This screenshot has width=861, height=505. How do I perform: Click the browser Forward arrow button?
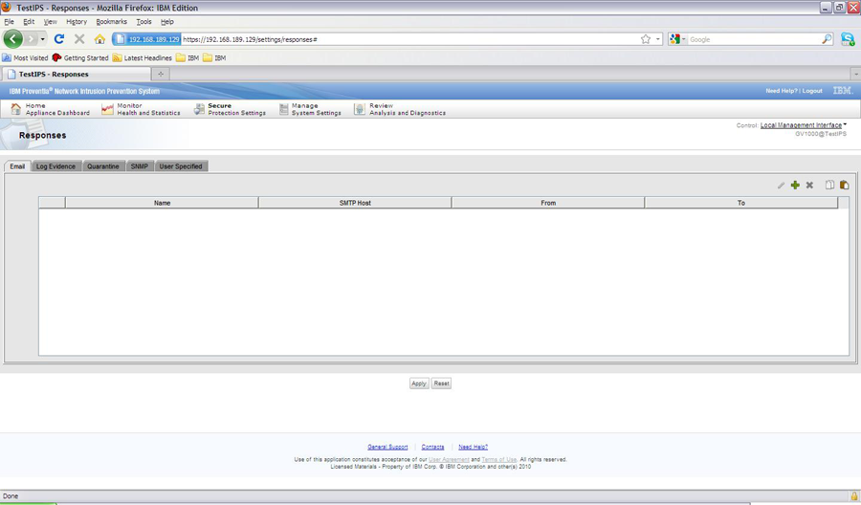click(32, 39)
